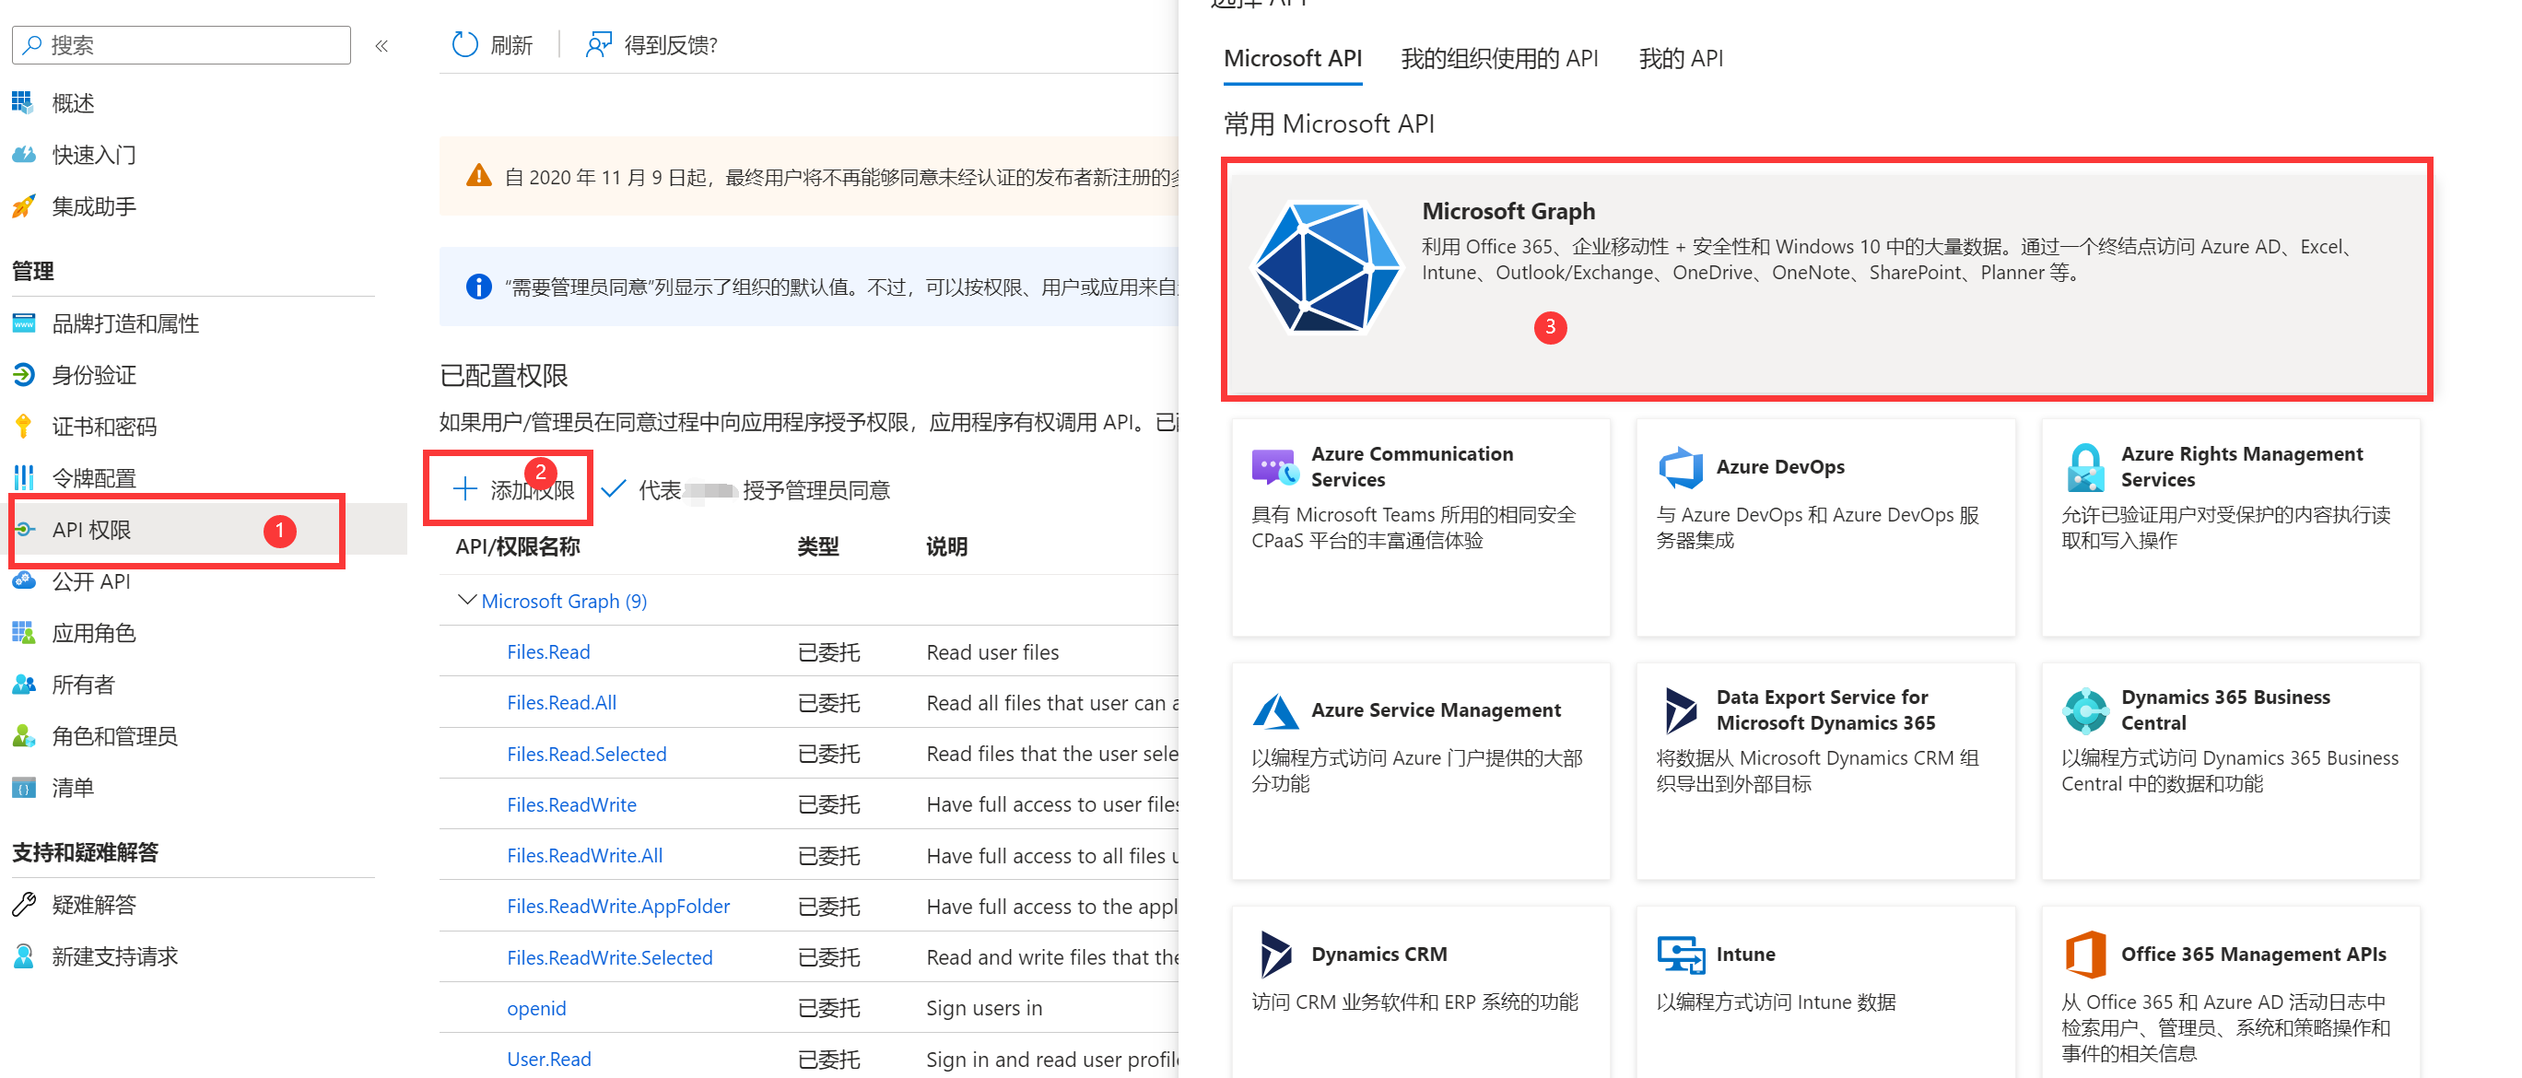Image resolution: width=2522 pixels, height=1078 pixels.
Task: Click the 已配置权限 section heading
Action: tap(503, 376)
